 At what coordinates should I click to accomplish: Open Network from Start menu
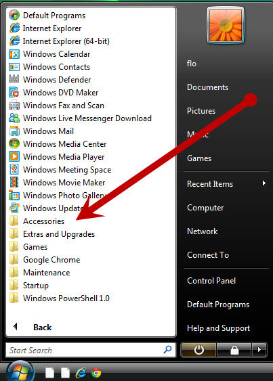202,231
